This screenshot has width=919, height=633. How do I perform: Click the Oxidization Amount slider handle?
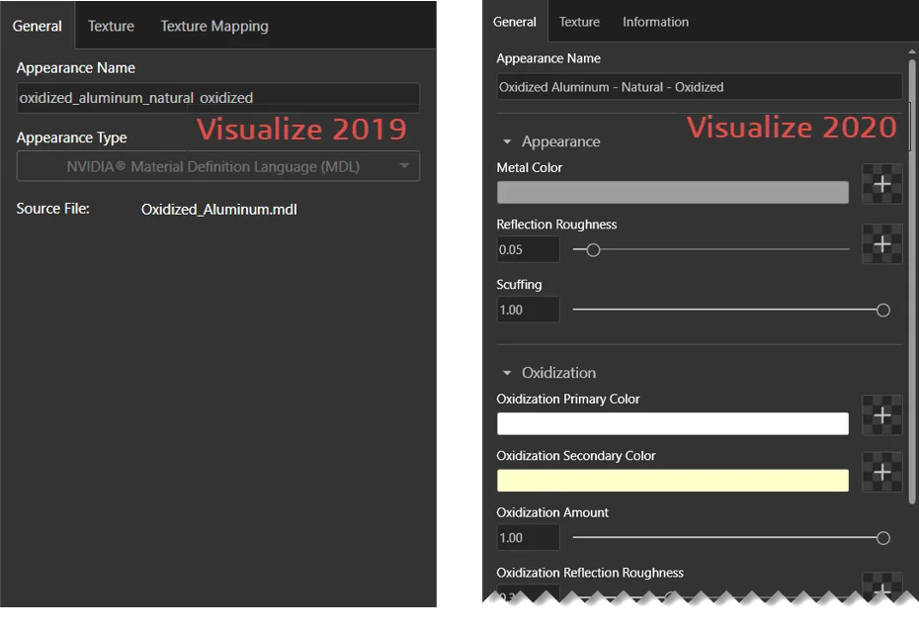pyautogui.click(x=883, y=538)
